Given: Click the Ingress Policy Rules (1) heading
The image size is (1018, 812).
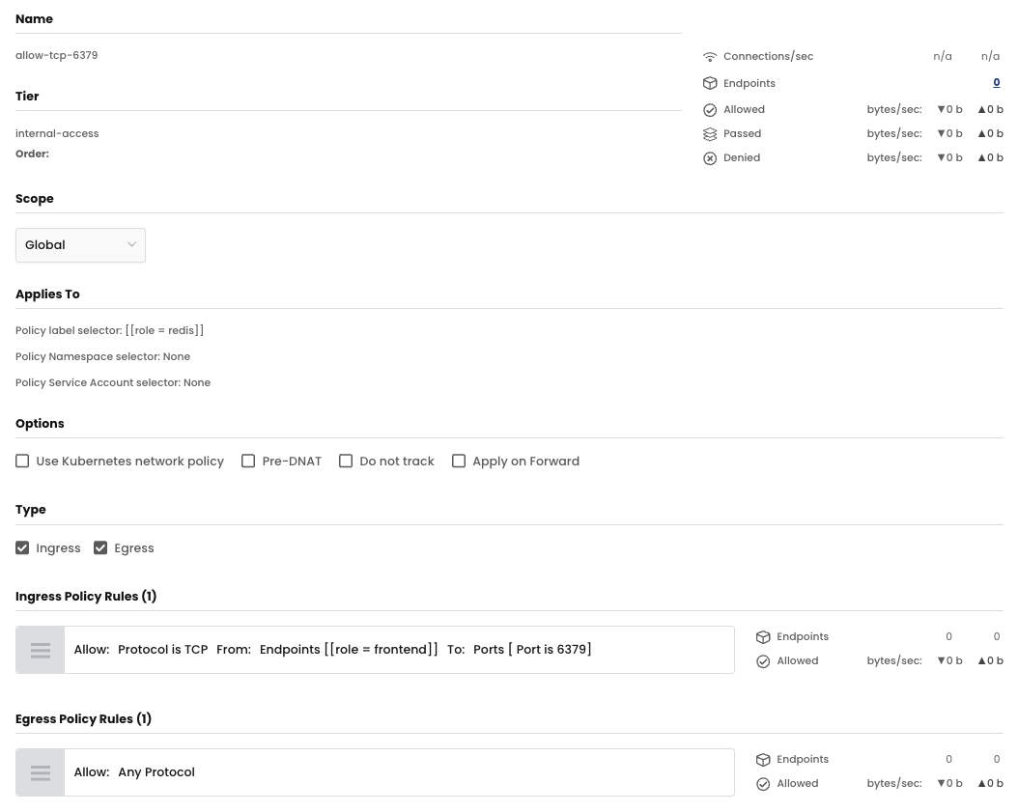Looking at the screenshot, I should [86, 596].
